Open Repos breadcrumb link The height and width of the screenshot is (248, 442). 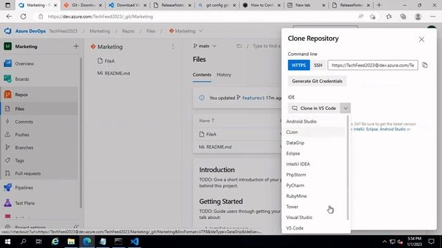[128, 31]
